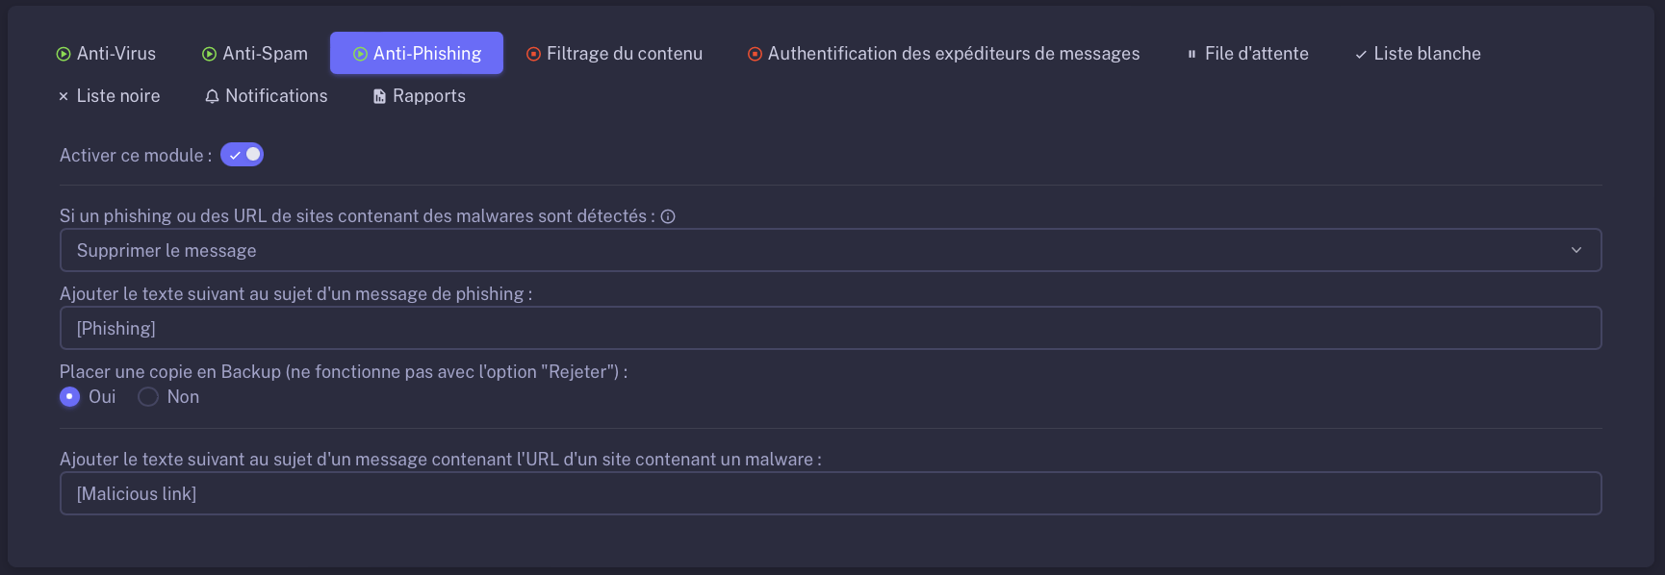The width and height of the screenshot is (1665, 575).
Task: Select the Non radio option for Backup copy
Action: (148, 397)
